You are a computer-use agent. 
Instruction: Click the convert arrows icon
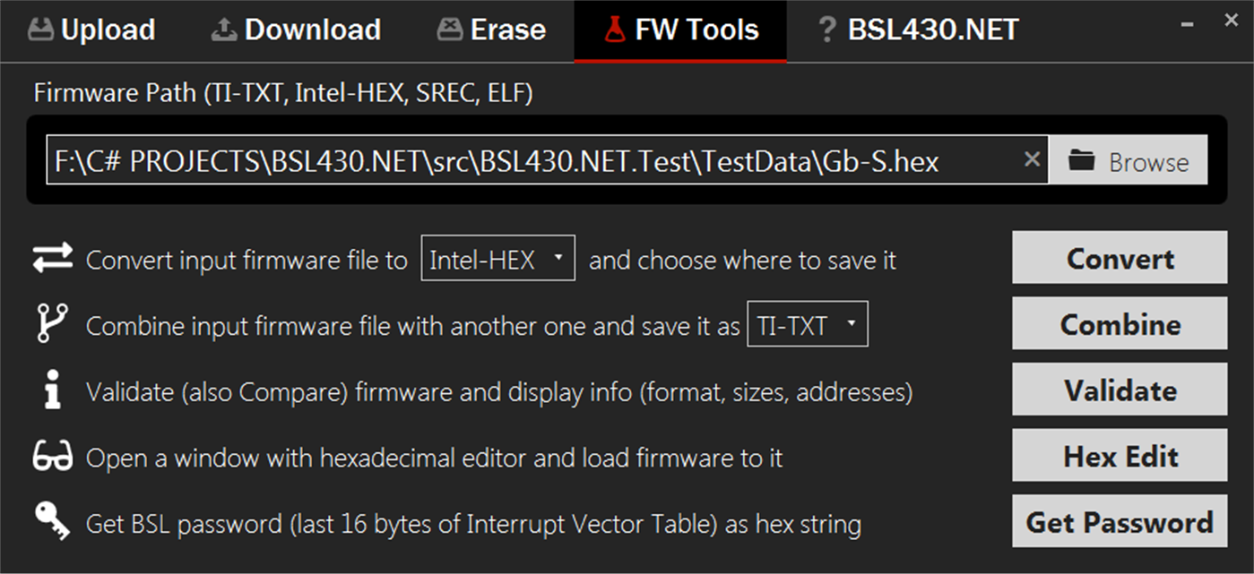point(52,259)
